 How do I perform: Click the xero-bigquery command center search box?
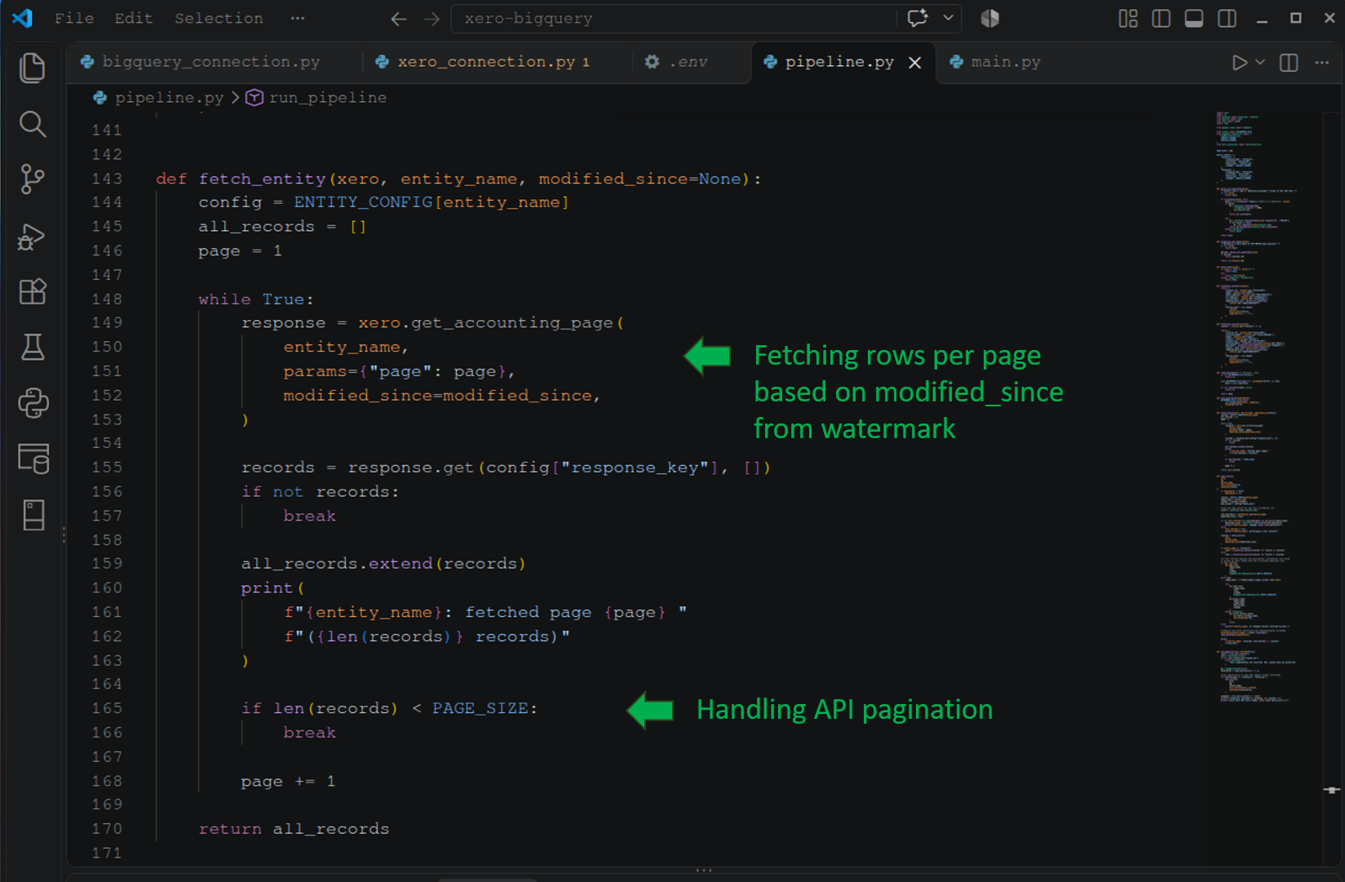pyautogui.click(x=675, y=18)
